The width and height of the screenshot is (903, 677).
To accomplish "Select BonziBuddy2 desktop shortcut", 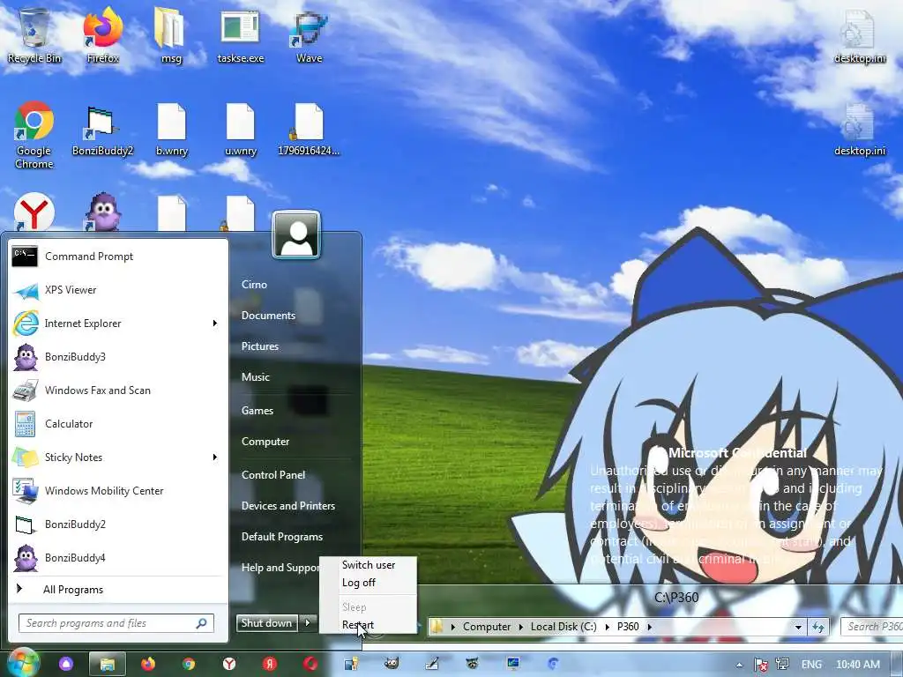I will click(x=102, y=130).
